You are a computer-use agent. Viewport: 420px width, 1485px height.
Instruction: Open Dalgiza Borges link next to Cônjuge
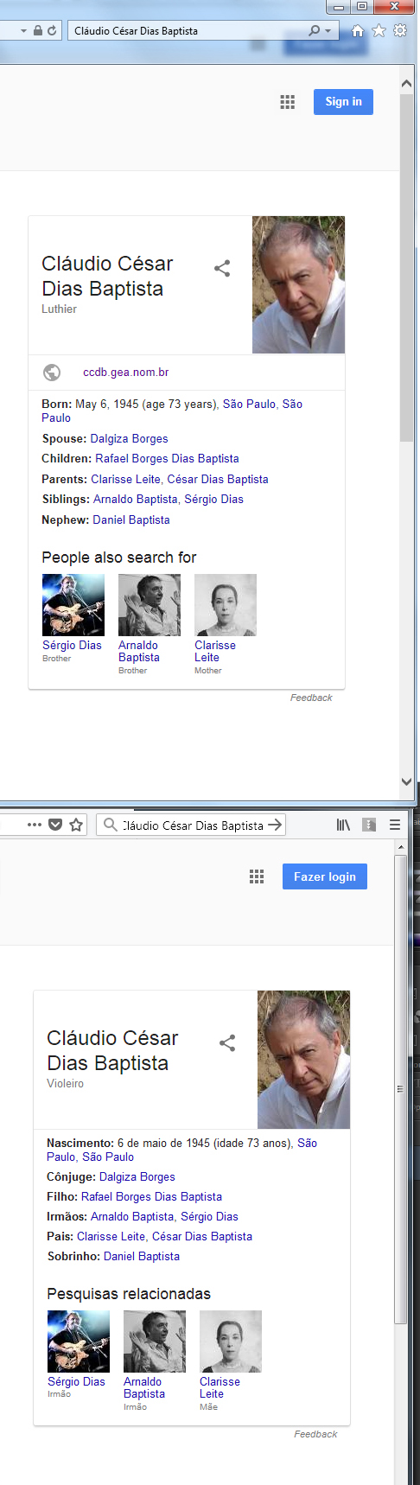pos(137,1176)
